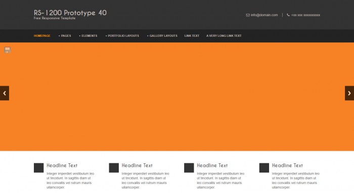
Task: Click the previous slide arrow
Action: pos(5,93)
